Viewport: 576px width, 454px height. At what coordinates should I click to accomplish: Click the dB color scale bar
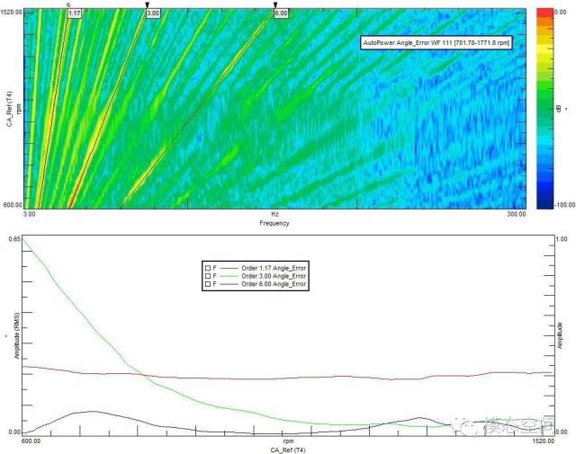coord(544,109)
